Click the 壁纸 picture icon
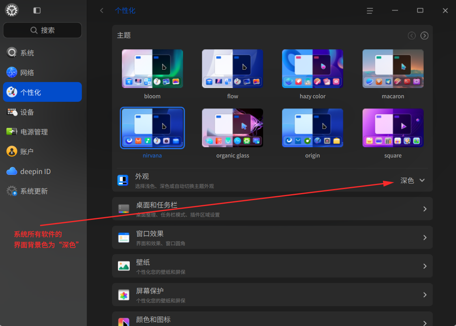Screen dimensions: 456x326 [123, 266]
